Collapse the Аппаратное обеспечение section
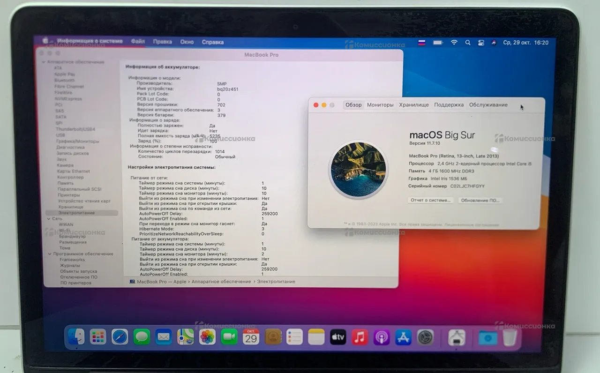Viewport: 600px width, 373px height. pos(44,62)
